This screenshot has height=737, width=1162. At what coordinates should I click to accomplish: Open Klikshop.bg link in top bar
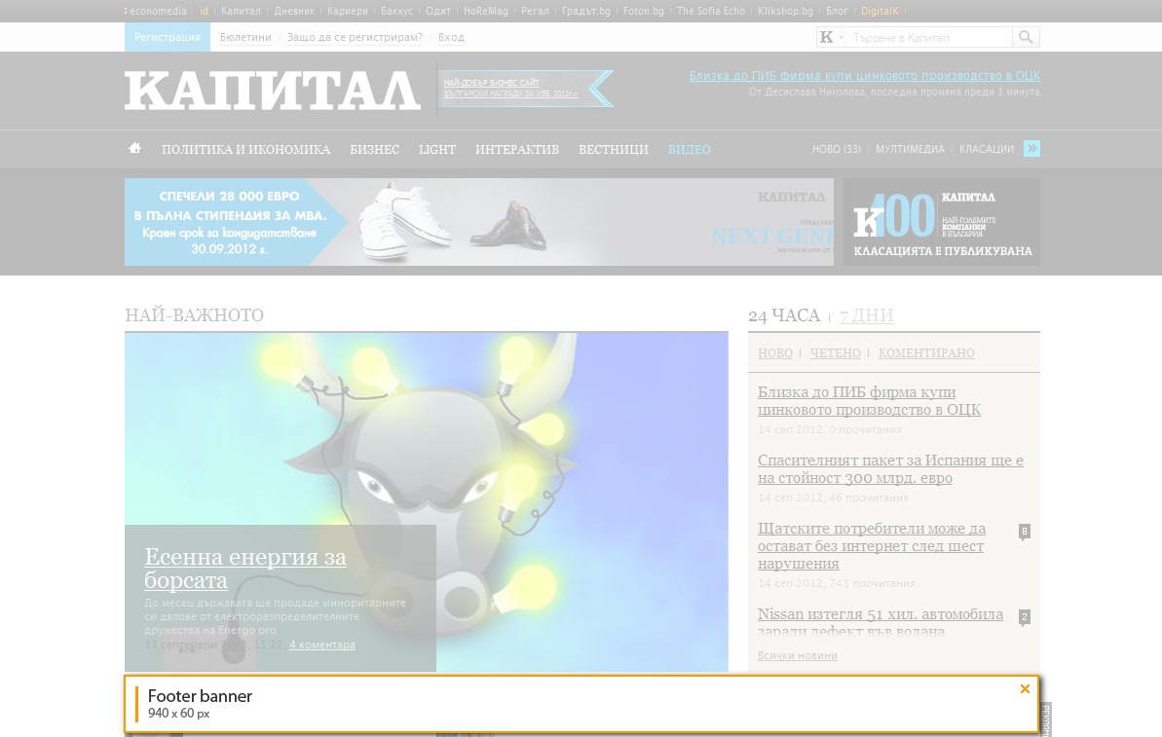point(785,11)
